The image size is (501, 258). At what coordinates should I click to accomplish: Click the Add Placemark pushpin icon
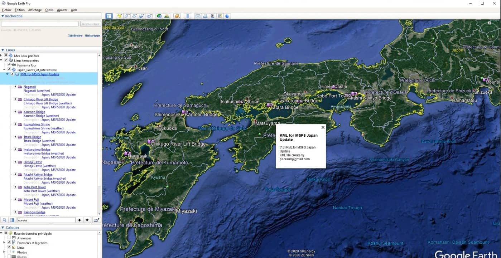[119, 16]
